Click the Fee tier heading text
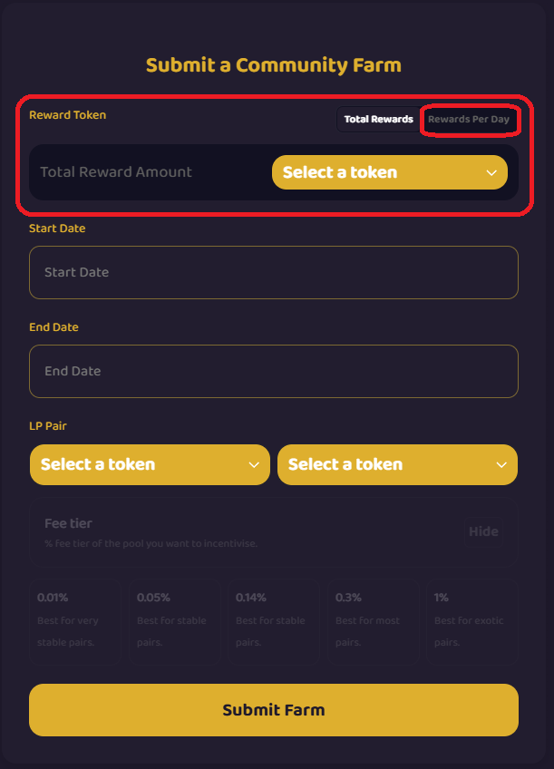 coord(68,523)
